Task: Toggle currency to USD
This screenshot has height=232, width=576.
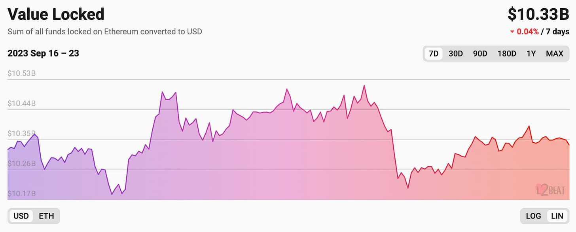Action: (21, 216)
